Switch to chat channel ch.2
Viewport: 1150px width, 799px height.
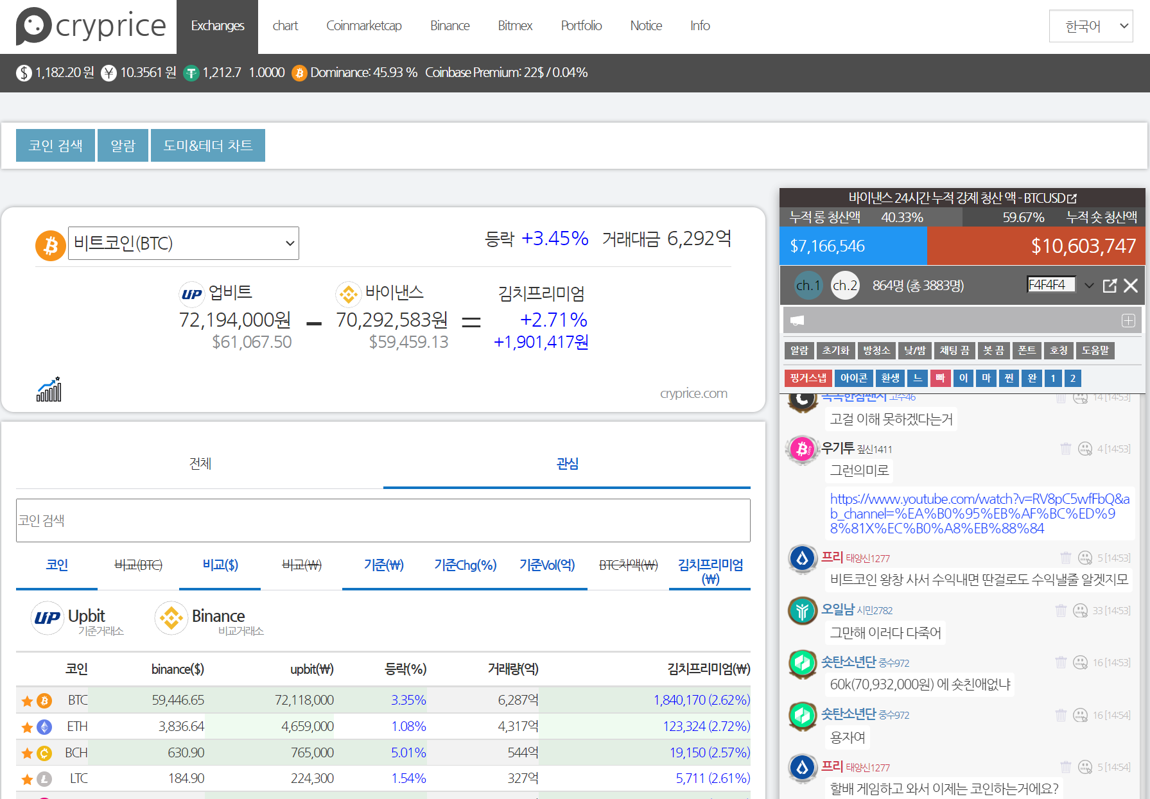845,286
